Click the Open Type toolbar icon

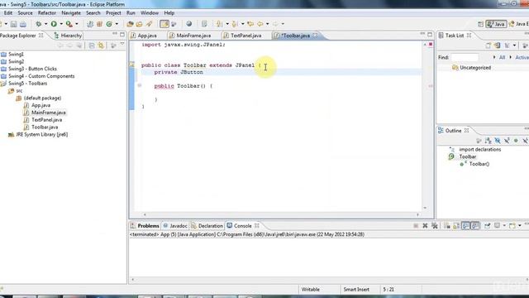pos(130,24)
